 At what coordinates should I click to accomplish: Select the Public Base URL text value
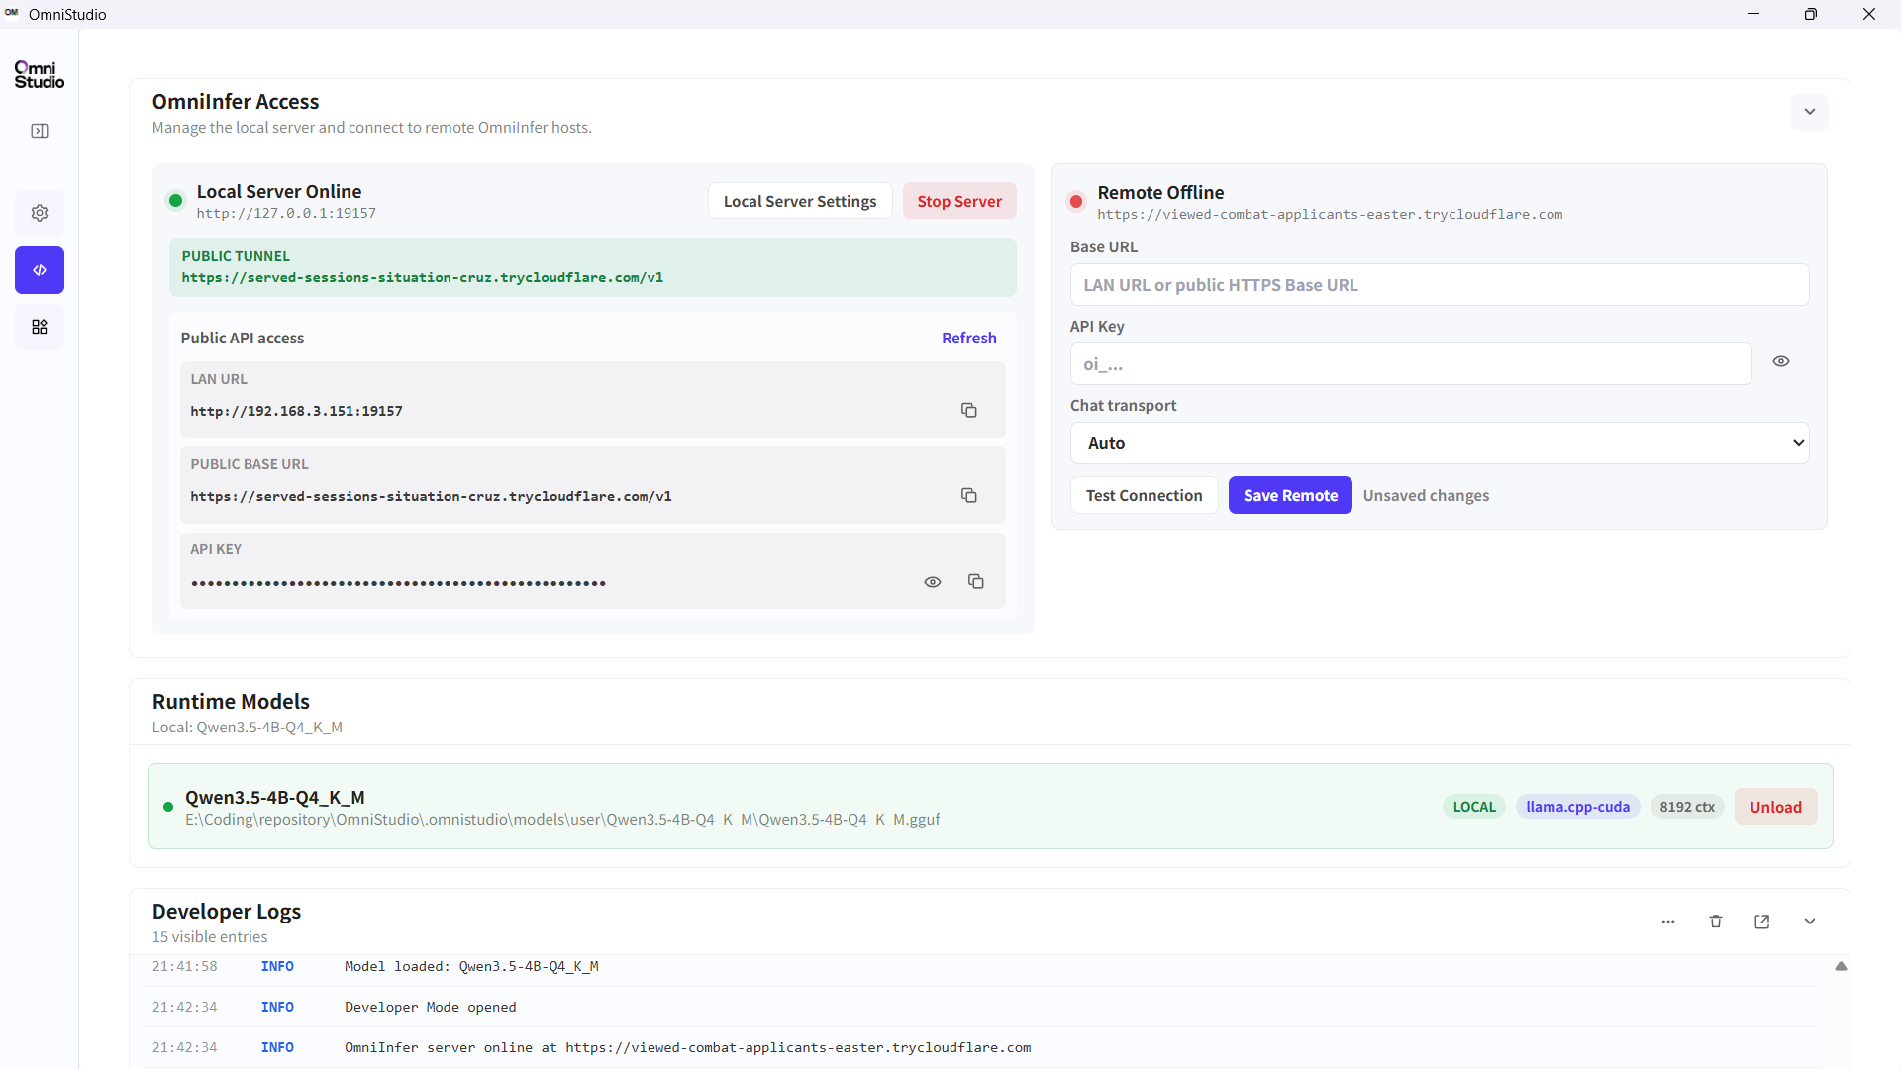(432, 496)
